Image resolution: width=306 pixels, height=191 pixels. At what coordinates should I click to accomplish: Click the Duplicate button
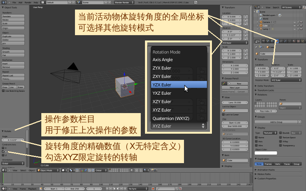[13, 36]
